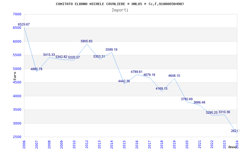The width and height of the screenshot is (240, 150).
Task: Click the x-axis year 2020
Action: [187, 144]
